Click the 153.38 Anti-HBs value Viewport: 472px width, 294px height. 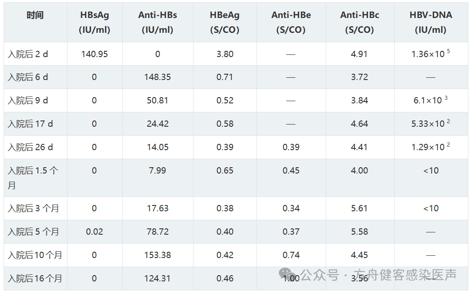click(x=157, y=255)
